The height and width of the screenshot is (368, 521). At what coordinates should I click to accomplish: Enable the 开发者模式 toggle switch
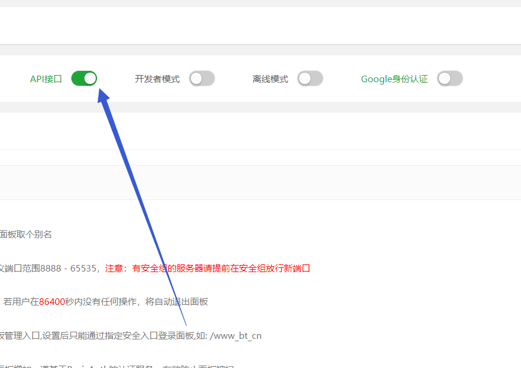tap(202, 79)
